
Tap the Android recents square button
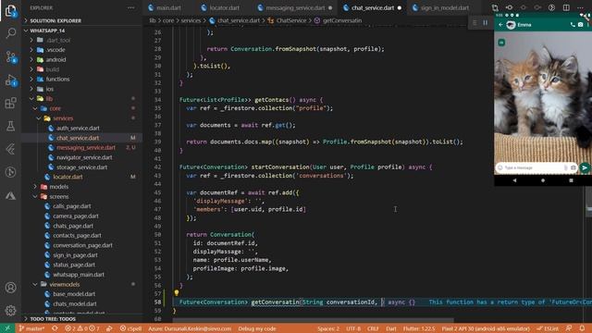point(571,180)
